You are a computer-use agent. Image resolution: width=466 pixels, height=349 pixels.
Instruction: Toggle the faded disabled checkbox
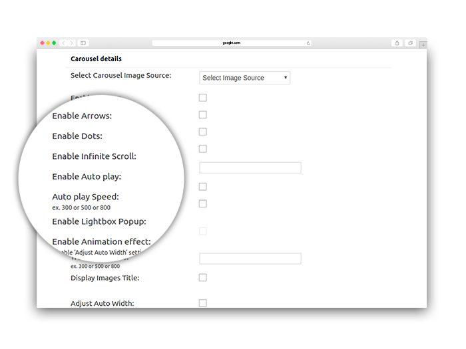click(x=202, y=231)
